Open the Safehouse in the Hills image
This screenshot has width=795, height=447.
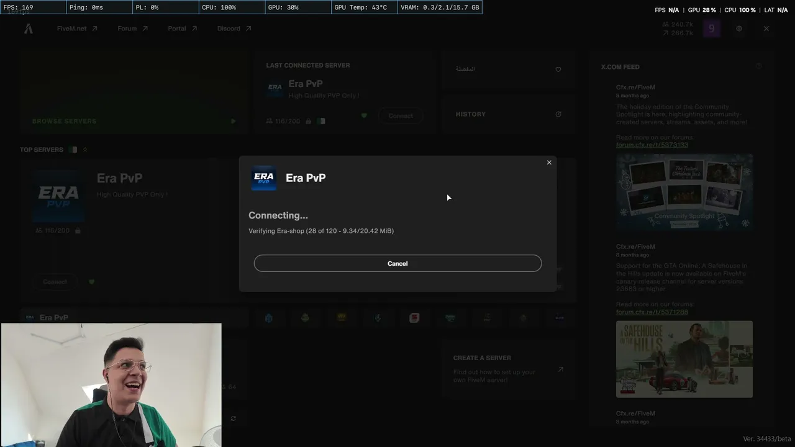coord(684,359)
